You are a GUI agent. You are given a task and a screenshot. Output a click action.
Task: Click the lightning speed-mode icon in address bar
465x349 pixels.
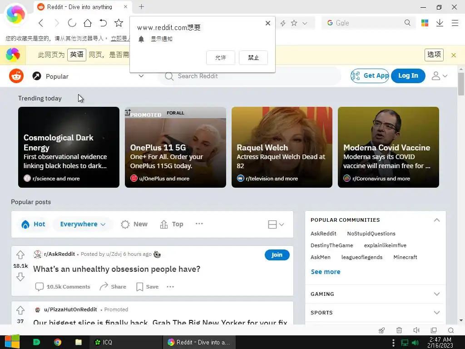[283, 23]
